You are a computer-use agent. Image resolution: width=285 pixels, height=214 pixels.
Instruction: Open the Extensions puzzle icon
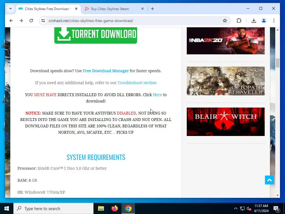click(x=239, y=21)
